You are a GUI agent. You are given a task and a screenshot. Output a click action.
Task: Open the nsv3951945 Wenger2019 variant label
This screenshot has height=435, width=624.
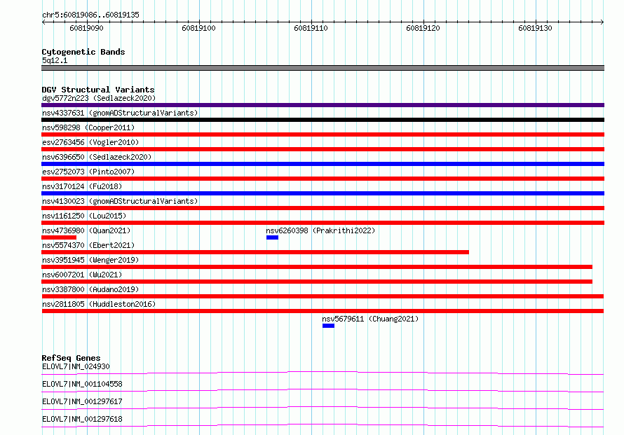coord(90,260)
